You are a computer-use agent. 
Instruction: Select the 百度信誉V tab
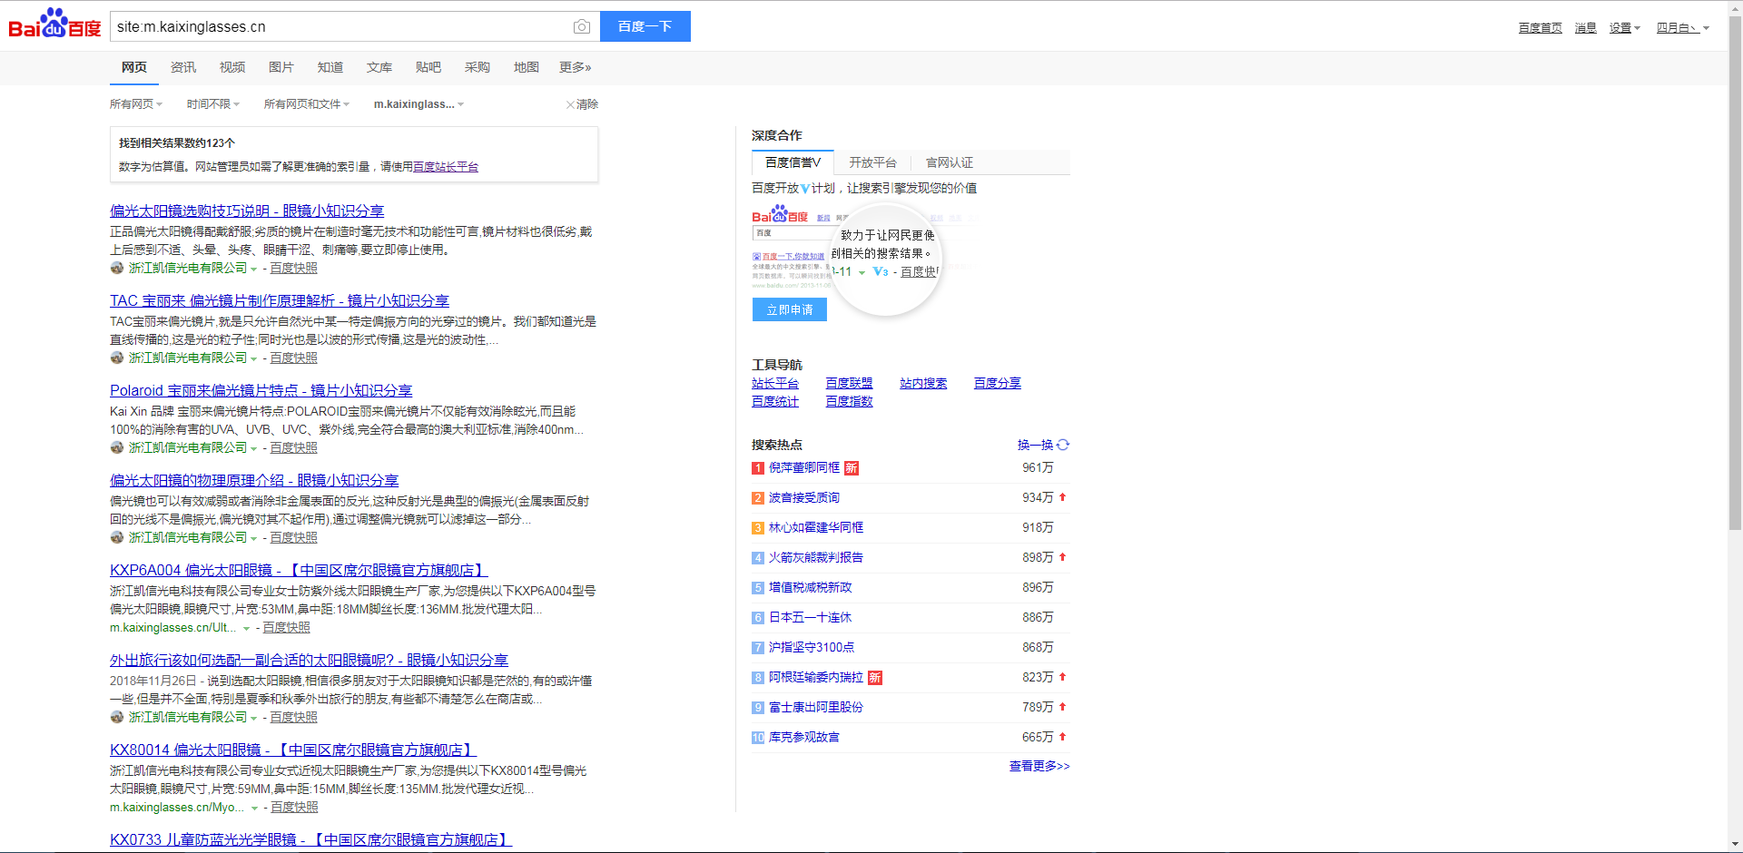(x=793, y=162)
